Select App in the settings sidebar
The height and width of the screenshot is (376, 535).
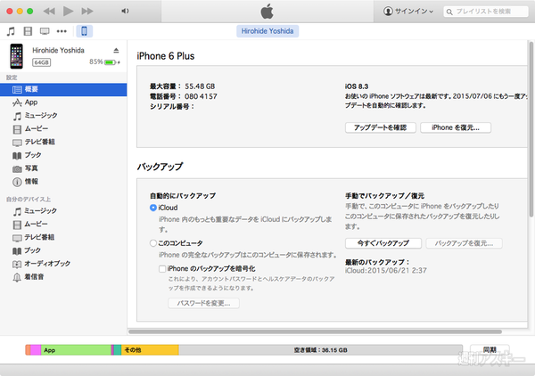(x=63, y=102)
